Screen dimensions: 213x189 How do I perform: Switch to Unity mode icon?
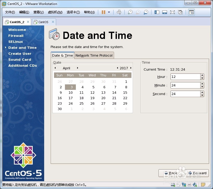180,12
